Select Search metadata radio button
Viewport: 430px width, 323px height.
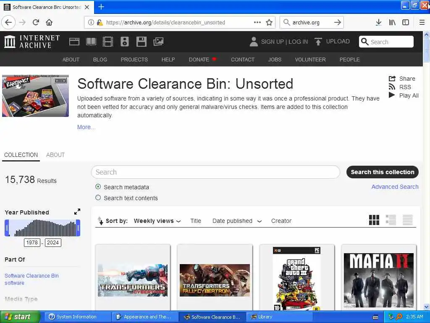tap(98, 187)
